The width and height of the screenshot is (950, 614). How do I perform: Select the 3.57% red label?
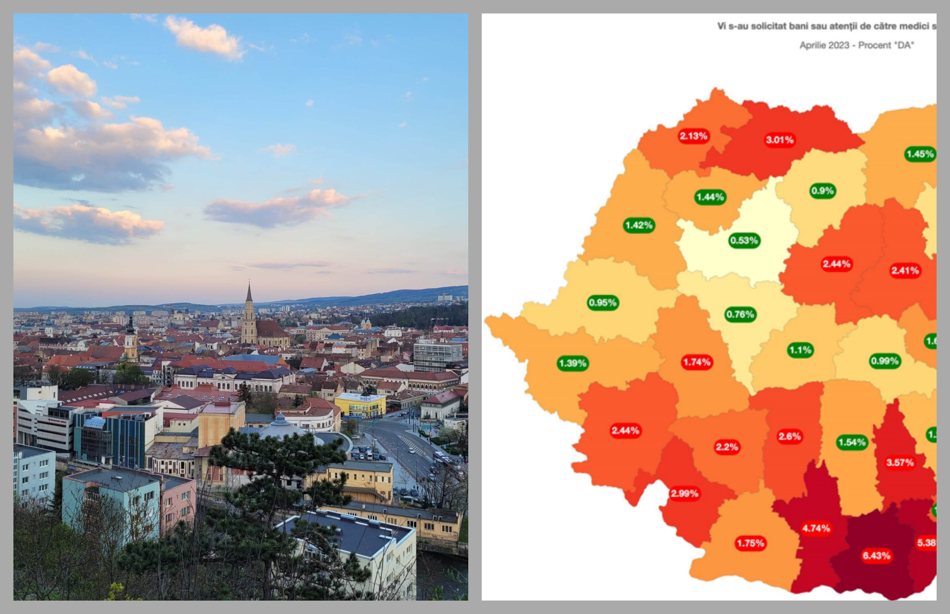coord(900,462)
